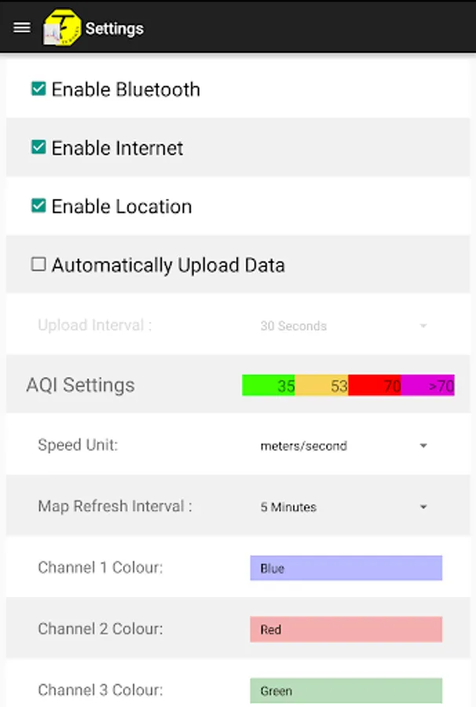Viewport: 476px width, 707px height.
Task: Open the hamburger navigation menu
Action: [x=22, y=28]
